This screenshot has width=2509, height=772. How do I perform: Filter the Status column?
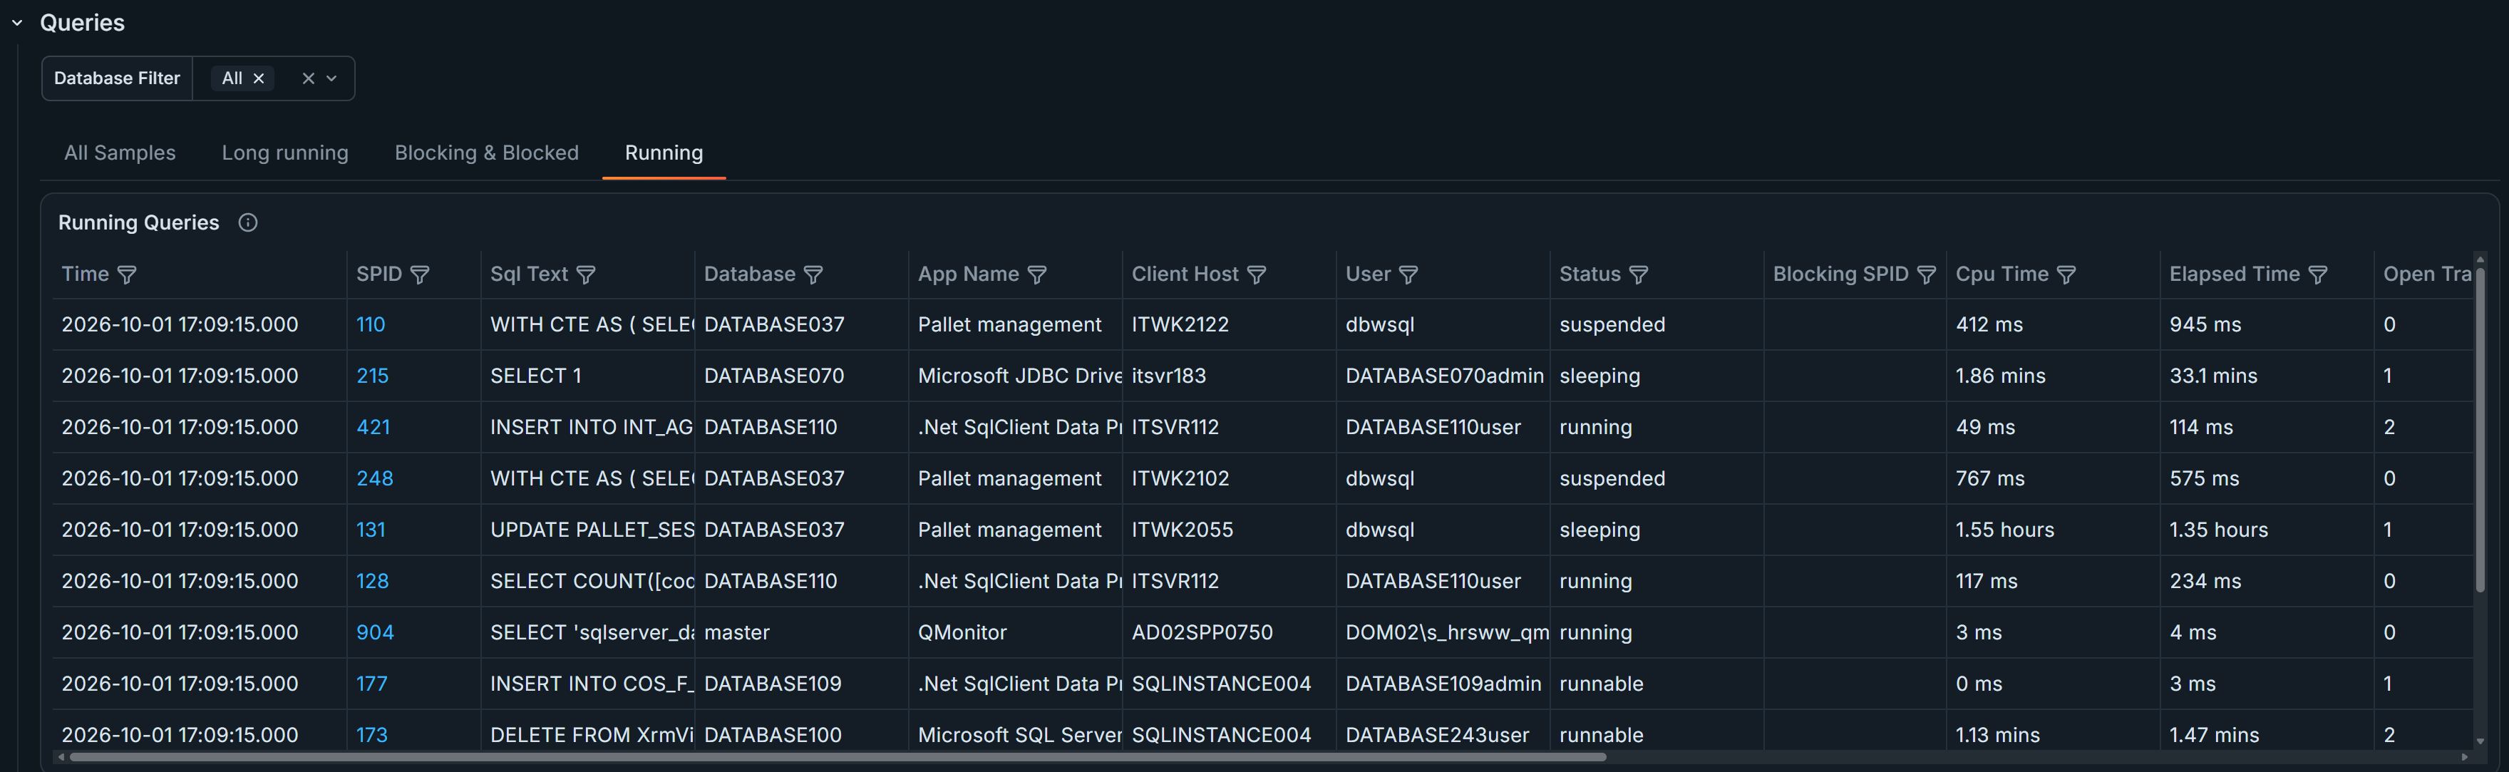pos(1638,275)
